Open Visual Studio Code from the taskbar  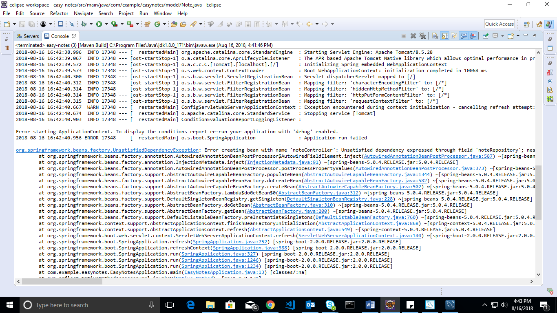tap(290, 305)
